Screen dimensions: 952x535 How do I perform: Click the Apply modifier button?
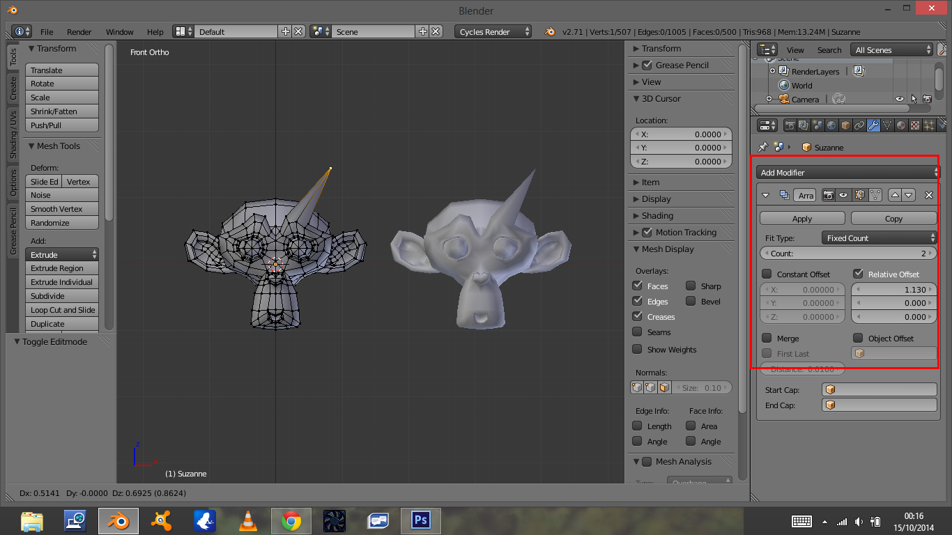pyautogui.click(x=802, y=218)
